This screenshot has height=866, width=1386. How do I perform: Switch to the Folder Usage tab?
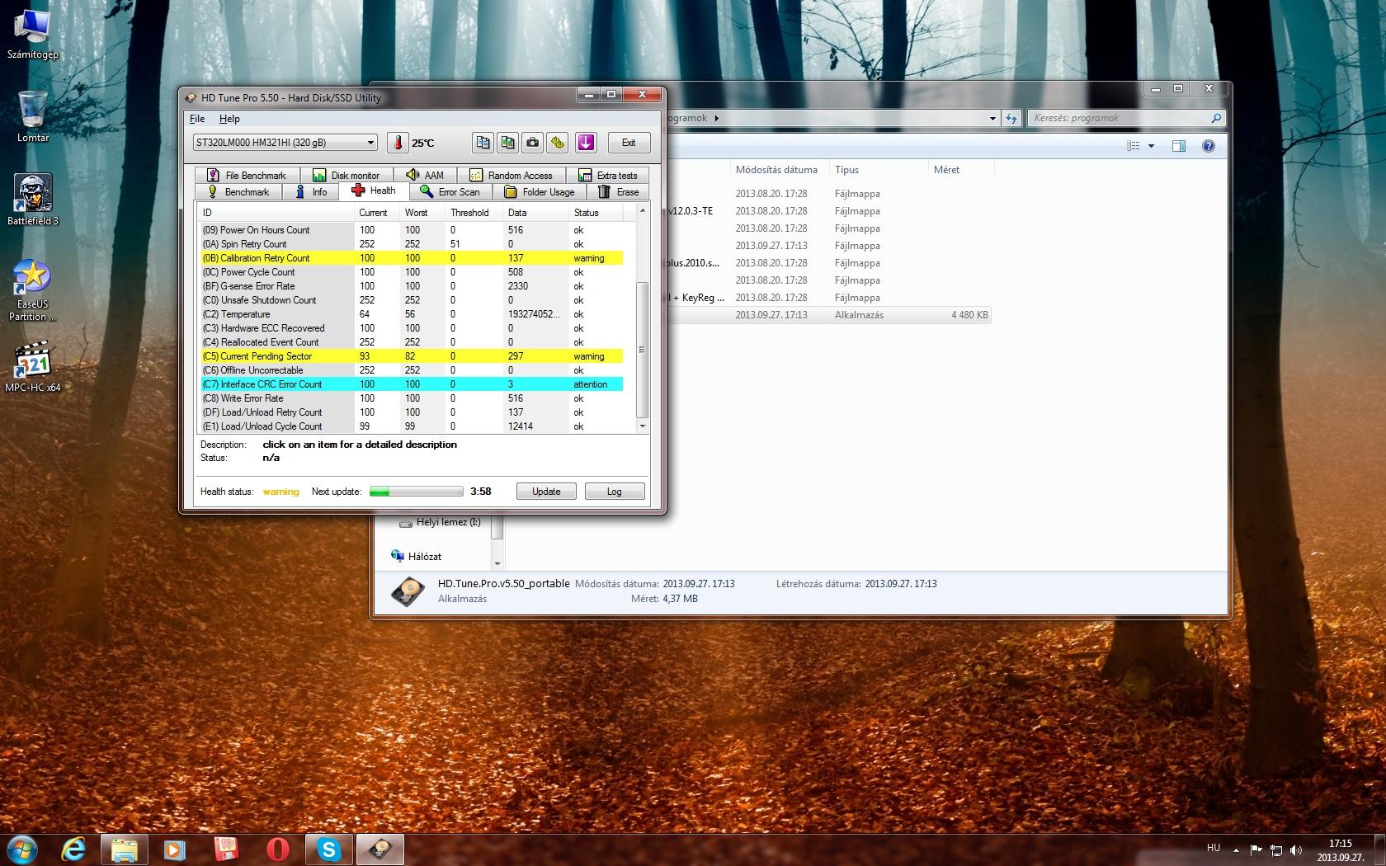[540, 192]
